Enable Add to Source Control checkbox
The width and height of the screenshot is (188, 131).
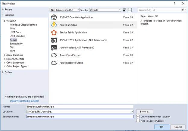pos(138,121)
